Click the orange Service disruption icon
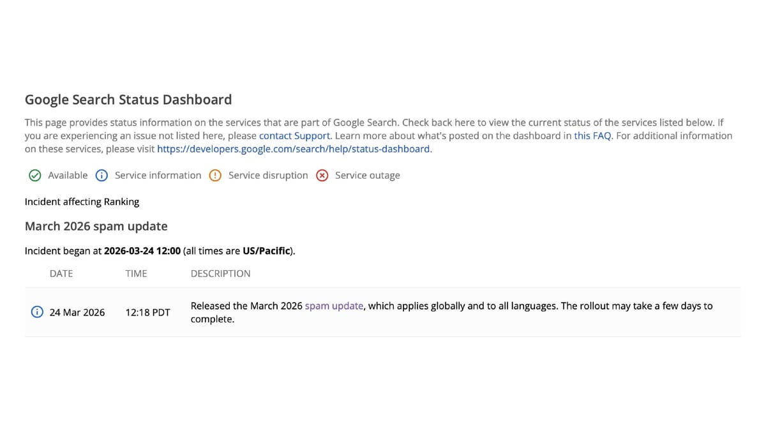The width and height of the screenshot is (766, 431). [215, 175]
